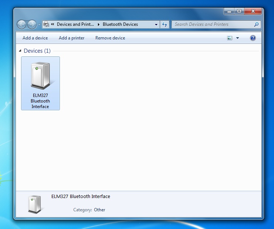Expand arrow between Devices and Bluetooth breadcrumbs
The height and width of the screenshot is (229, 274).
tap(99, 24)
